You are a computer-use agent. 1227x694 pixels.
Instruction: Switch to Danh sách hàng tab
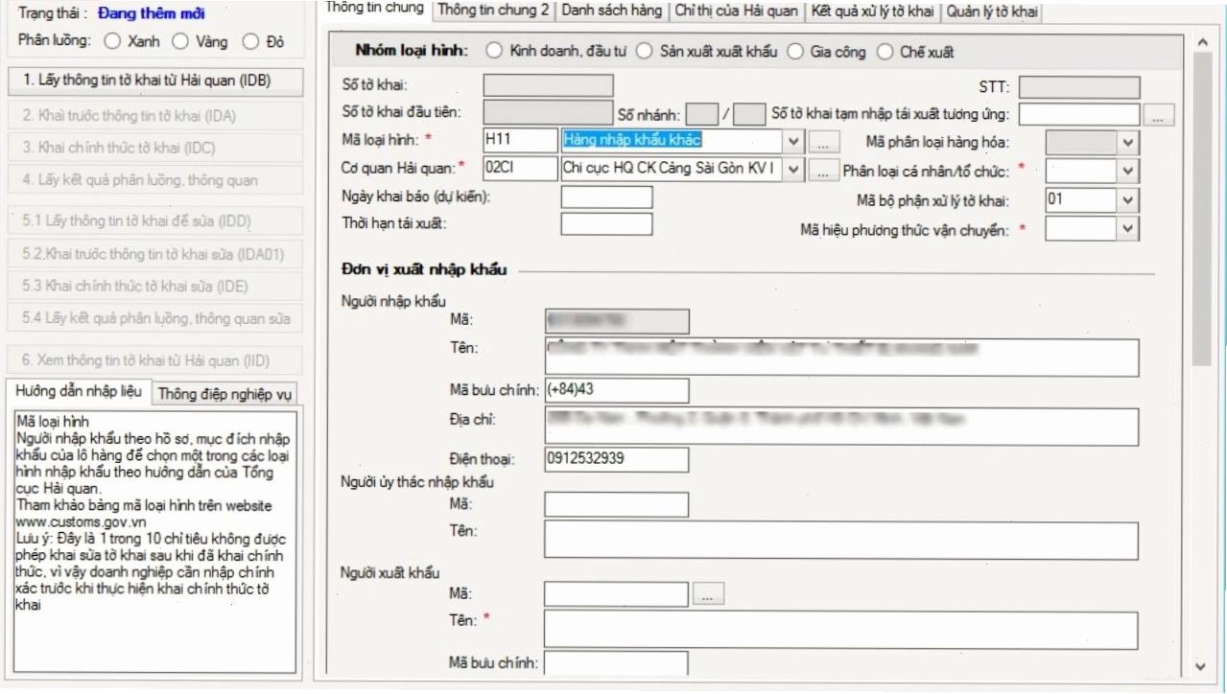[611, 12]
